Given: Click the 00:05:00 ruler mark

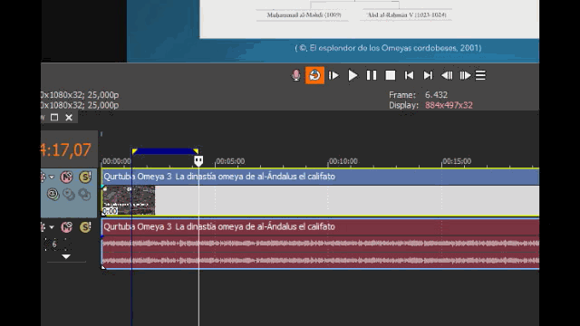Looking at the screenshot, I should 230,161.
